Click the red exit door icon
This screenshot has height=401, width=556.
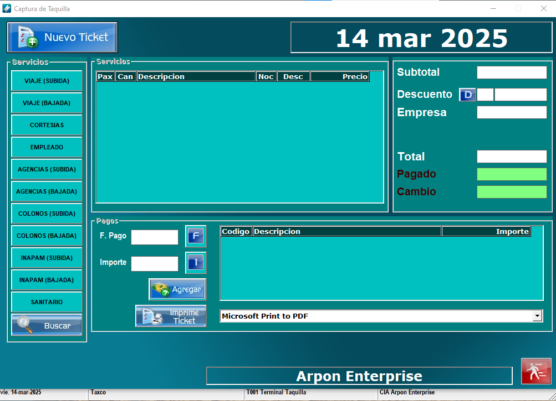point(535,371)
